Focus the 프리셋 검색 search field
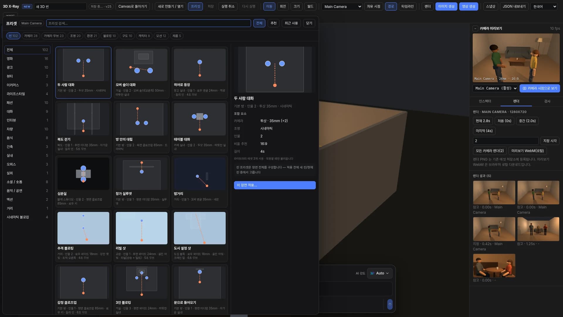The height and width of the screenshot is (317, 563). pyautogui.click(x=148, y=23)
